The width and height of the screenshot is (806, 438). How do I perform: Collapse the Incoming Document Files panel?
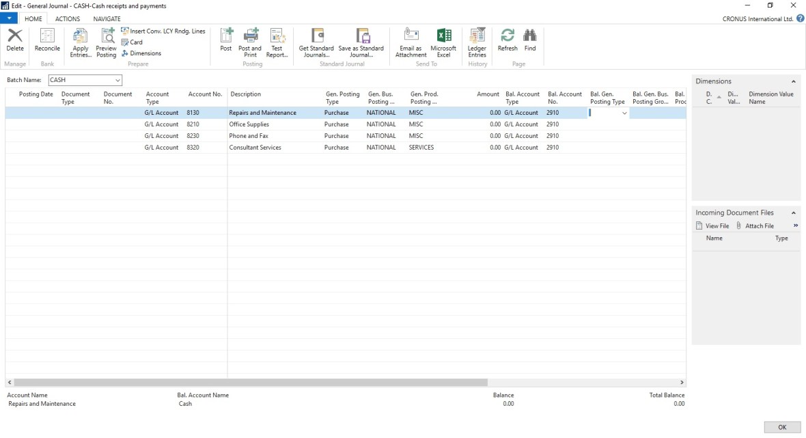point(794,213)
